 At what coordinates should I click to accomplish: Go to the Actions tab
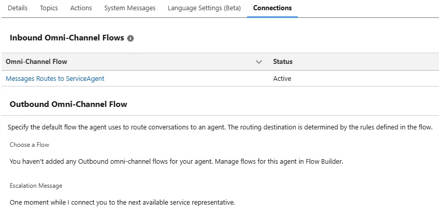coord(81,8)
